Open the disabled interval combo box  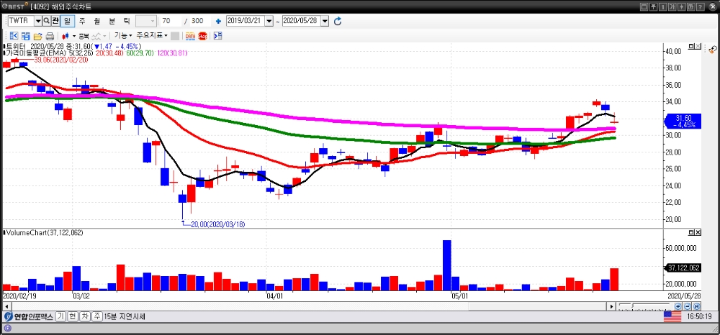click(x=146, y=21)
